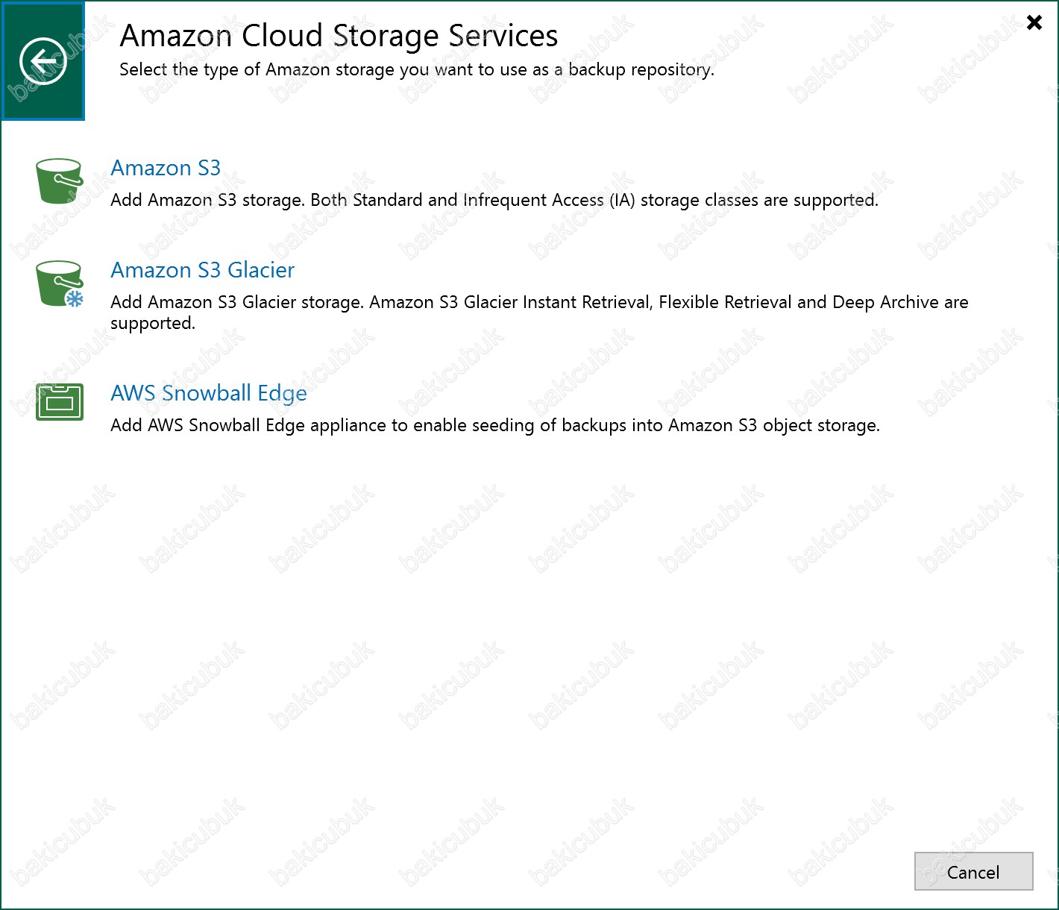Click the lone "supported." word under Glacier
This screenshot has height=910, width=1059.
coord(153,323)
